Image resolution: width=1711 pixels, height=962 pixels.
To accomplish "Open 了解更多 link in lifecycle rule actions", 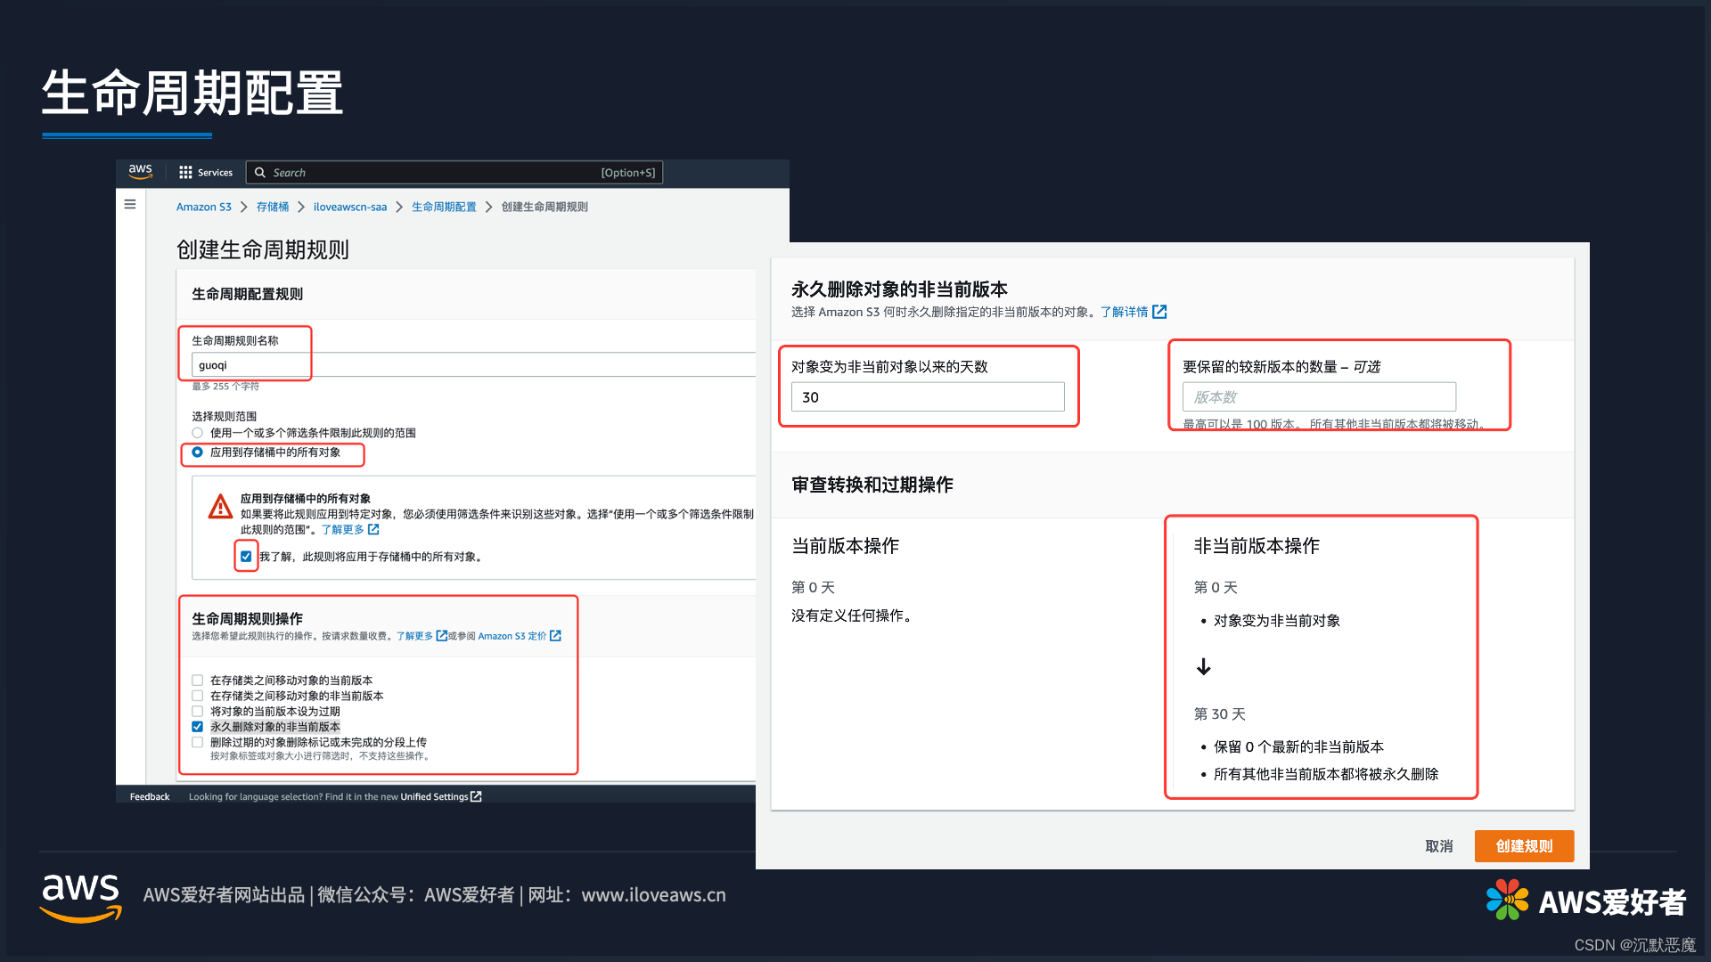I will 414,636.
